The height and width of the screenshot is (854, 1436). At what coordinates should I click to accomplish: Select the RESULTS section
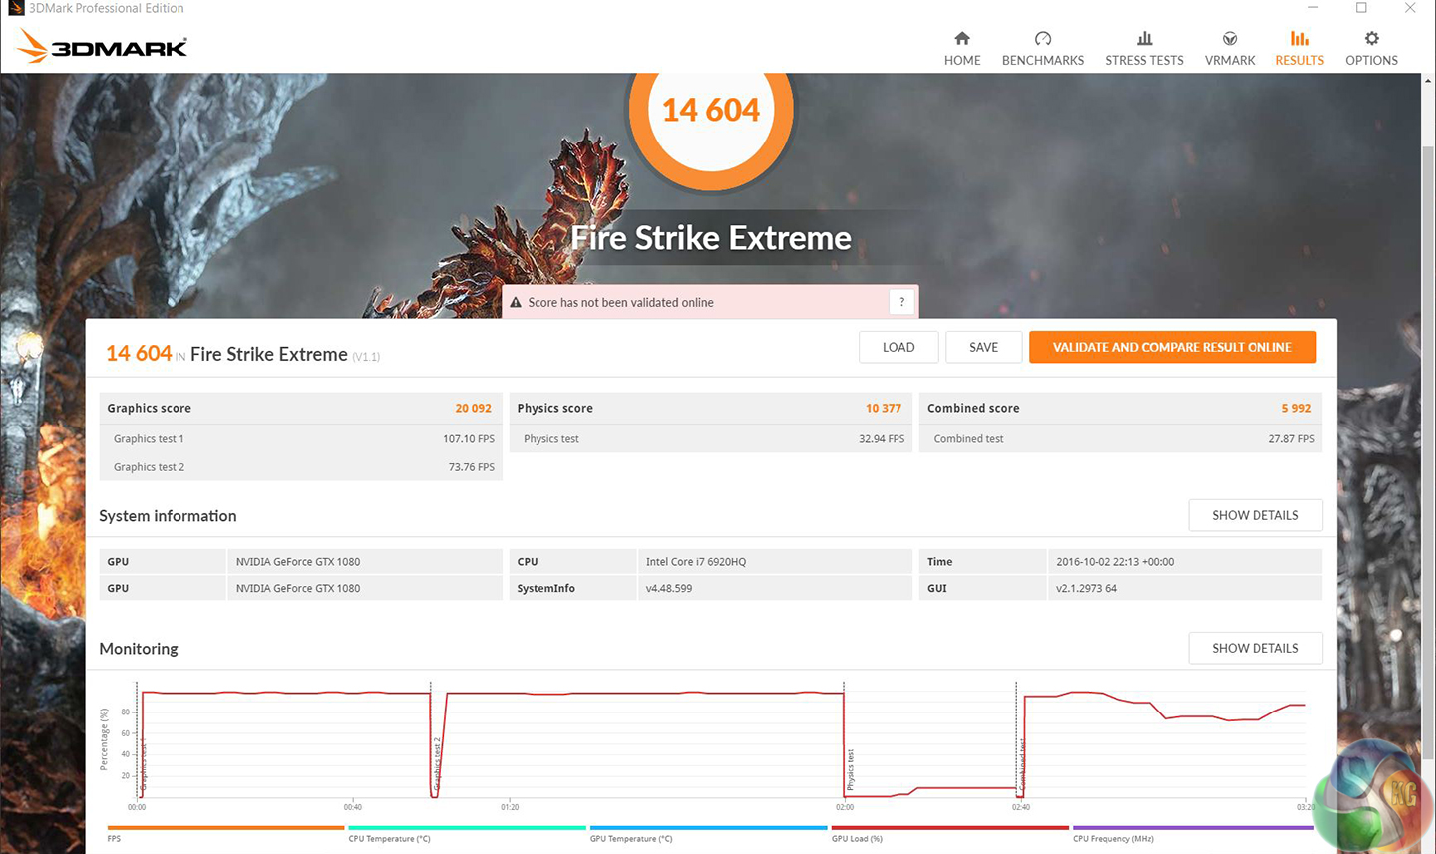pyautogui.click(x=1300, y=48)
